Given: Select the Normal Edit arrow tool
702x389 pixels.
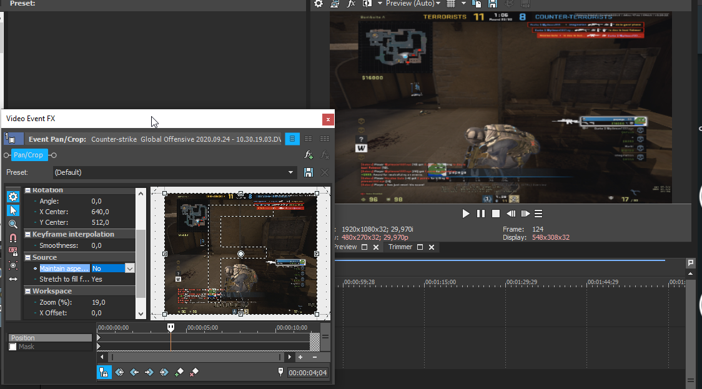Looking at the screenshot, I should coord(13,210).
